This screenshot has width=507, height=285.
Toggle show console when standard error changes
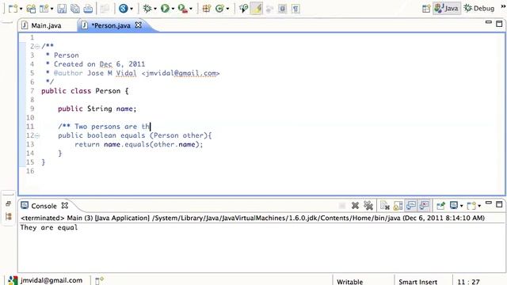[x=425, y=206]
